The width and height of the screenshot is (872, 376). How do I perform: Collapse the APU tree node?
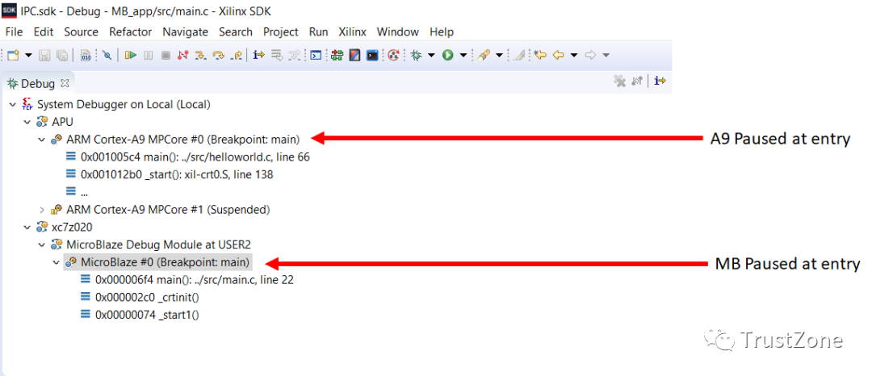point(27,122)
